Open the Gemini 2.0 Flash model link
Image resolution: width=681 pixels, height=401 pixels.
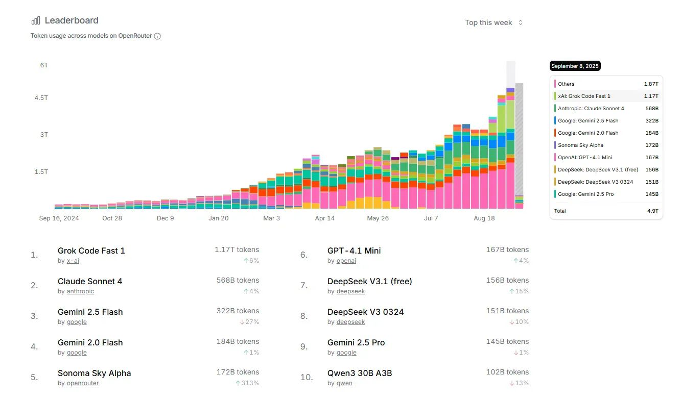point(90,342)
